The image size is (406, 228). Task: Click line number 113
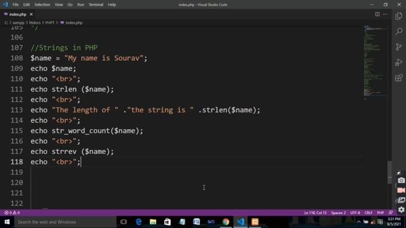click(x=17, y=110)
